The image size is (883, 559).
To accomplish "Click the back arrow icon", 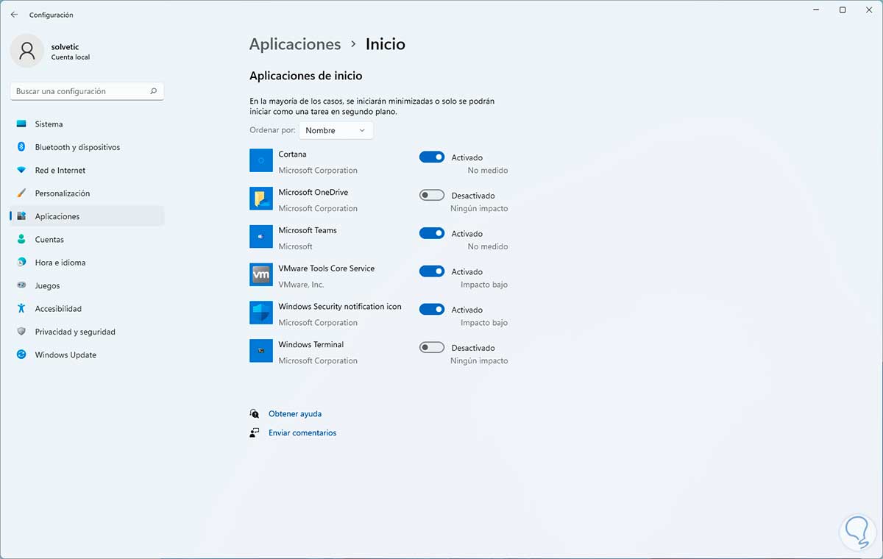I will [x=14, y=15].
